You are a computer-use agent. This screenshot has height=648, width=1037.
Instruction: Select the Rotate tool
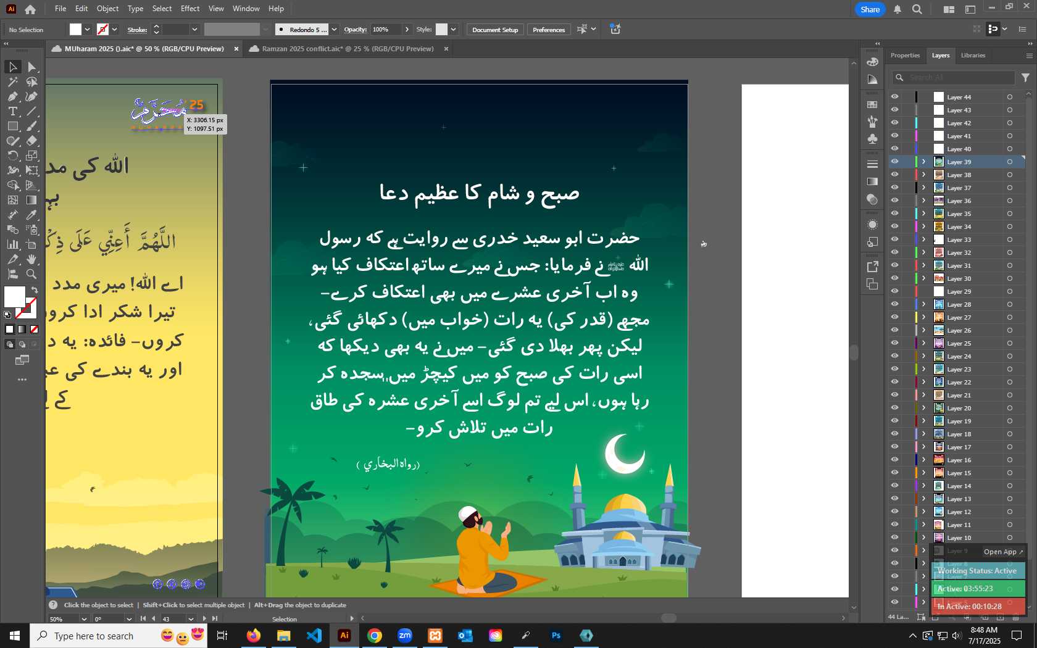12,156
